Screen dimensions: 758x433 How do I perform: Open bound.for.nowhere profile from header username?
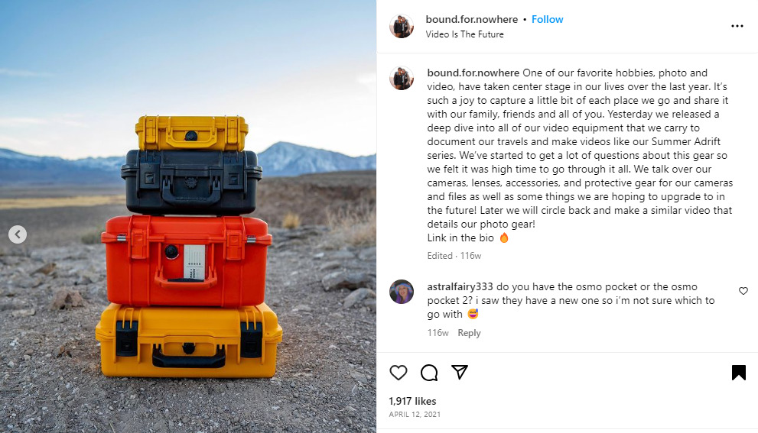click(471, 19)
